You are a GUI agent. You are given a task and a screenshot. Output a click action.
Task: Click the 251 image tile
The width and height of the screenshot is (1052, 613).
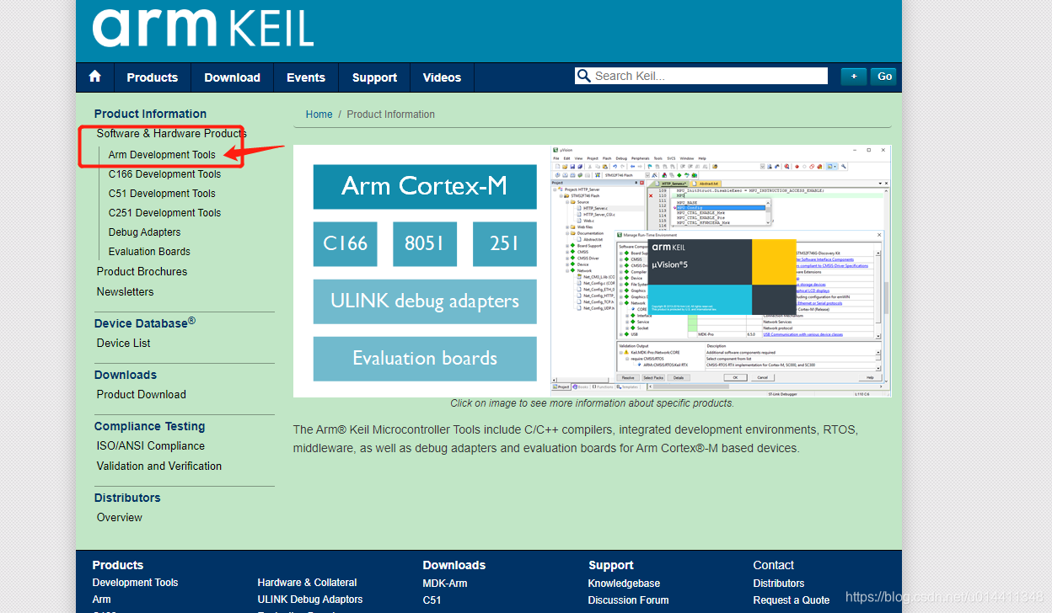tap(504, 244)
